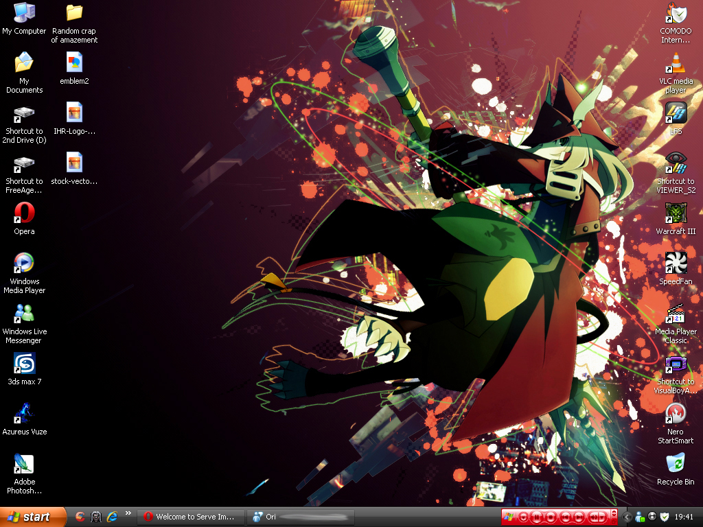Screen dimensions: 703x527
Task: Select the Azureus Vuze desktop shortcut
Action: [x=24, y=419]
